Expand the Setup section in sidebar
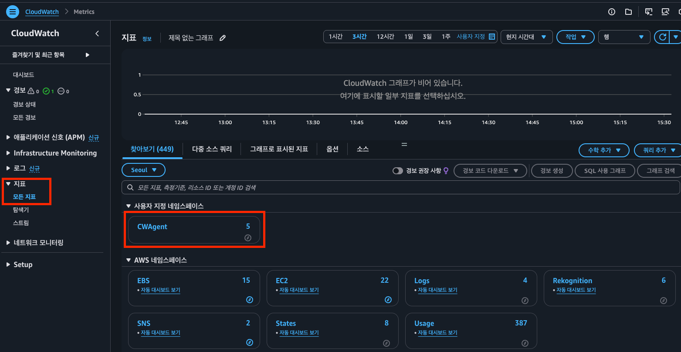This screenshot has height=352, width=681. coord(8,264)
